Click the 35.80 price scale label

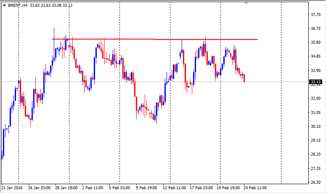click(x=315, y=42)
